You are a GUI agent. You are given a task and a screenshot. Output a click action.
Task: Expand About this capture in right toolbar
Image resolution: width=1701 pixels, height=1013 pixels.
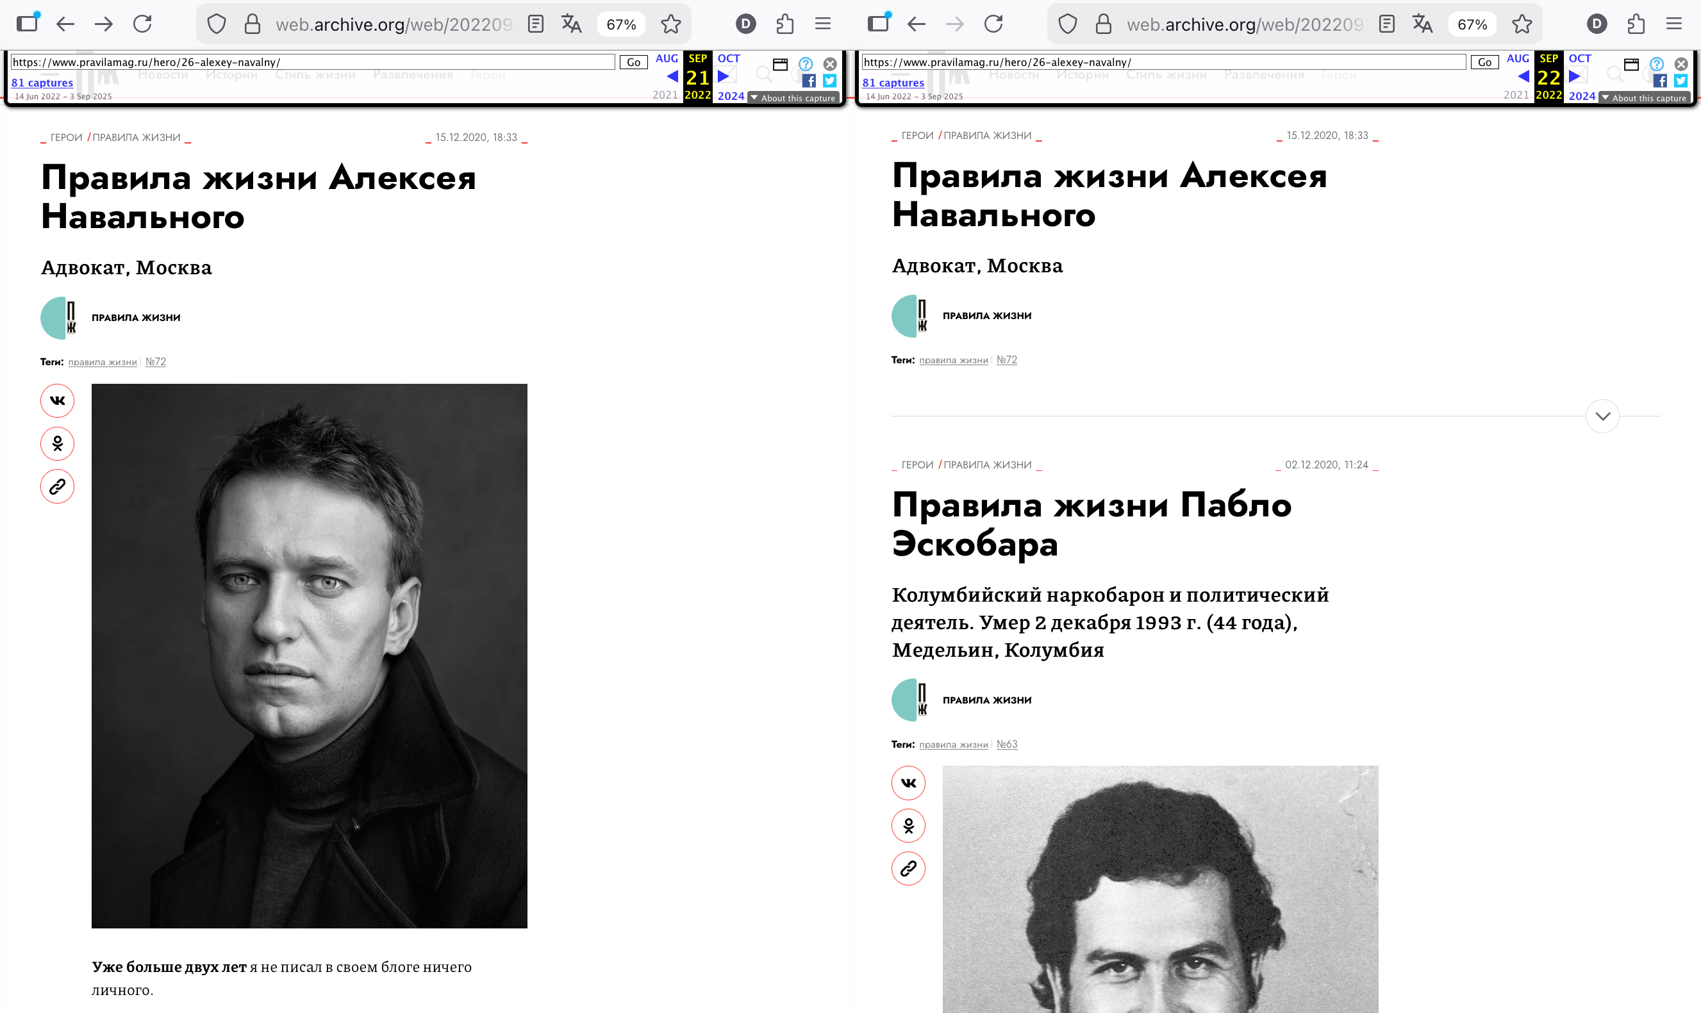[1644, 98]
